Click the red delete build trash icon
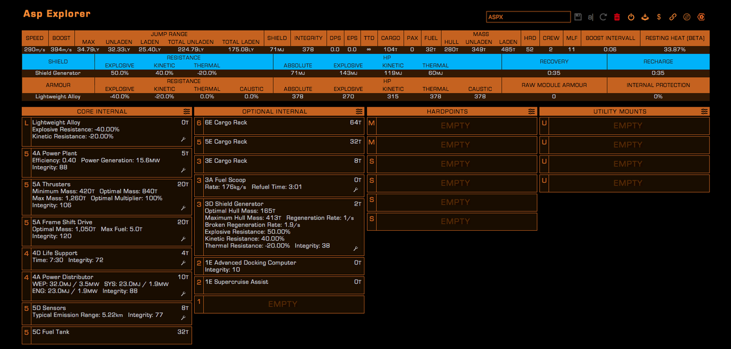This screenshot has height=349, width=731. pos(617,17)
